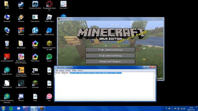Open the taskbar clock showing 14:20
Image resolution: width=198 pixels, height=111 pixels.
[x=191, y=109]
